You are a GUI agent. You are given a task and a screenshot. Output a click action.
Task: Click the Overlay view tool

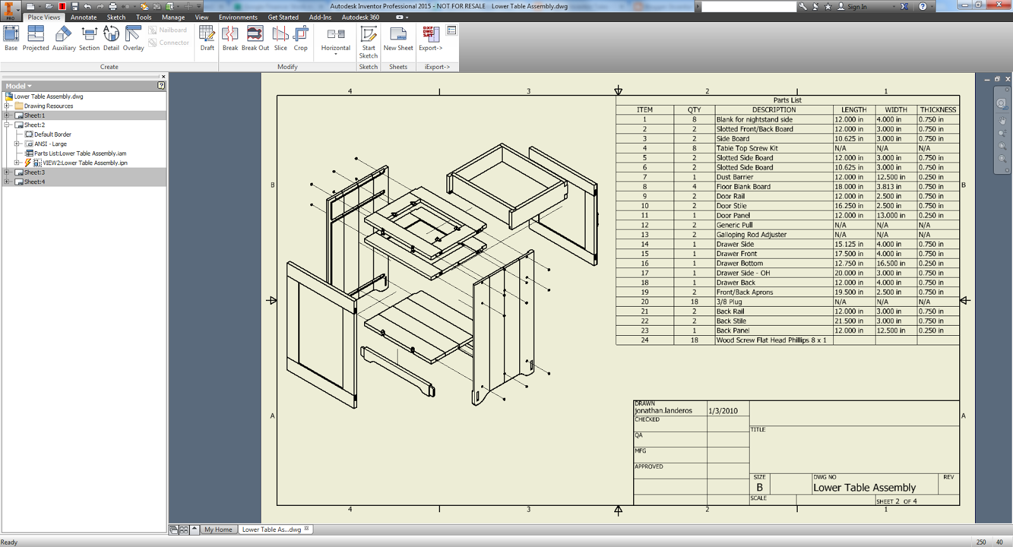point(134,39)
